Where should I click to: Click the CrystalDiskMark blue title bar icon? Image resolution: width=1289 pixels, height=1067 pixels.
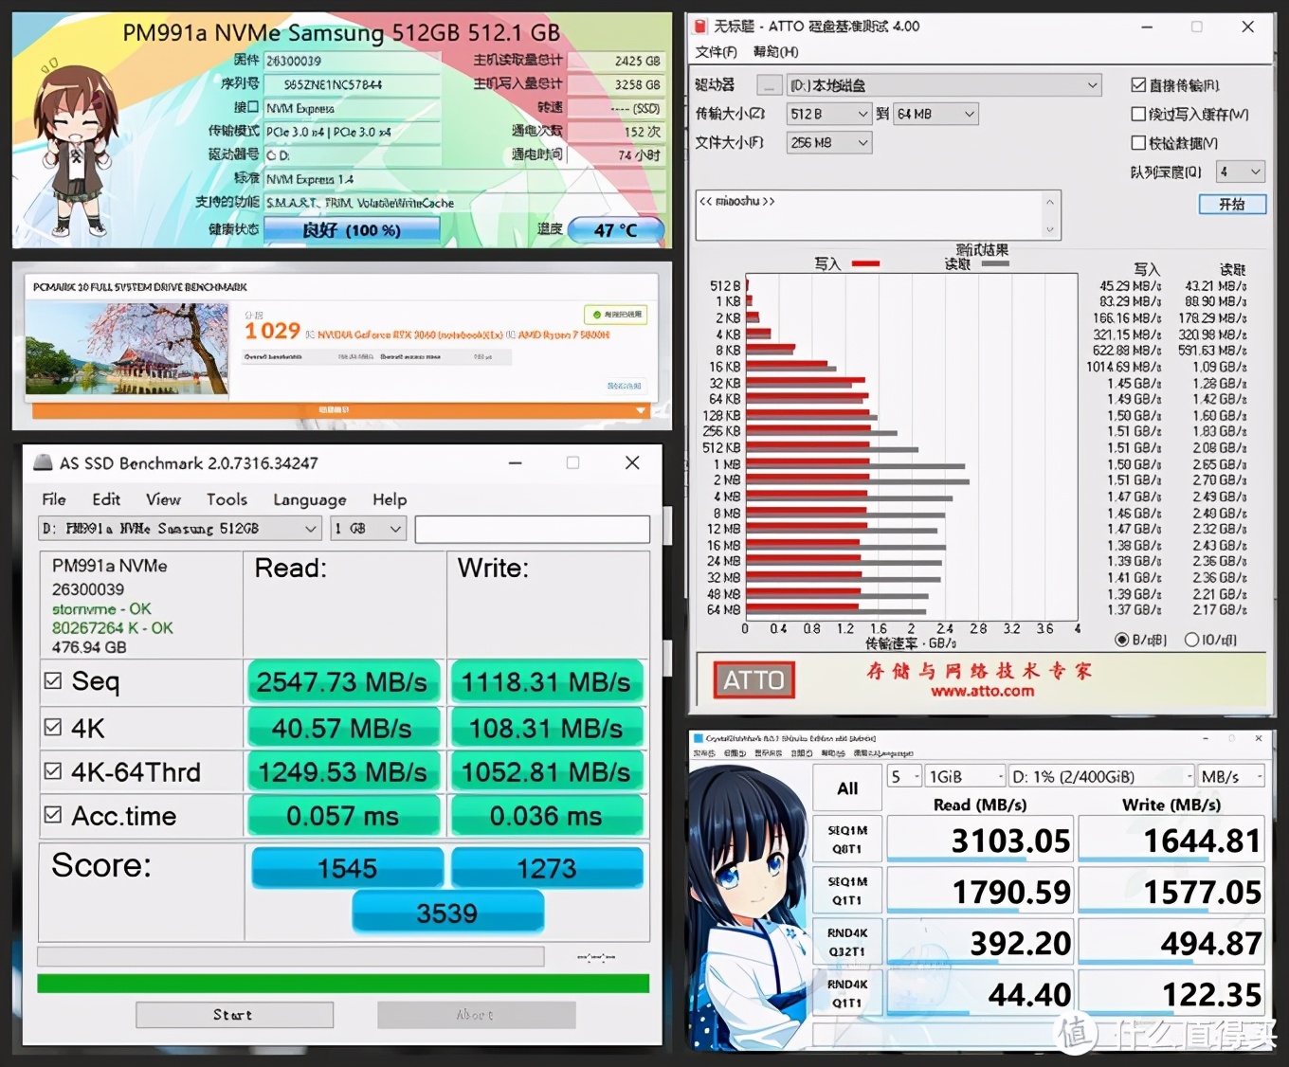pos(699,738)
